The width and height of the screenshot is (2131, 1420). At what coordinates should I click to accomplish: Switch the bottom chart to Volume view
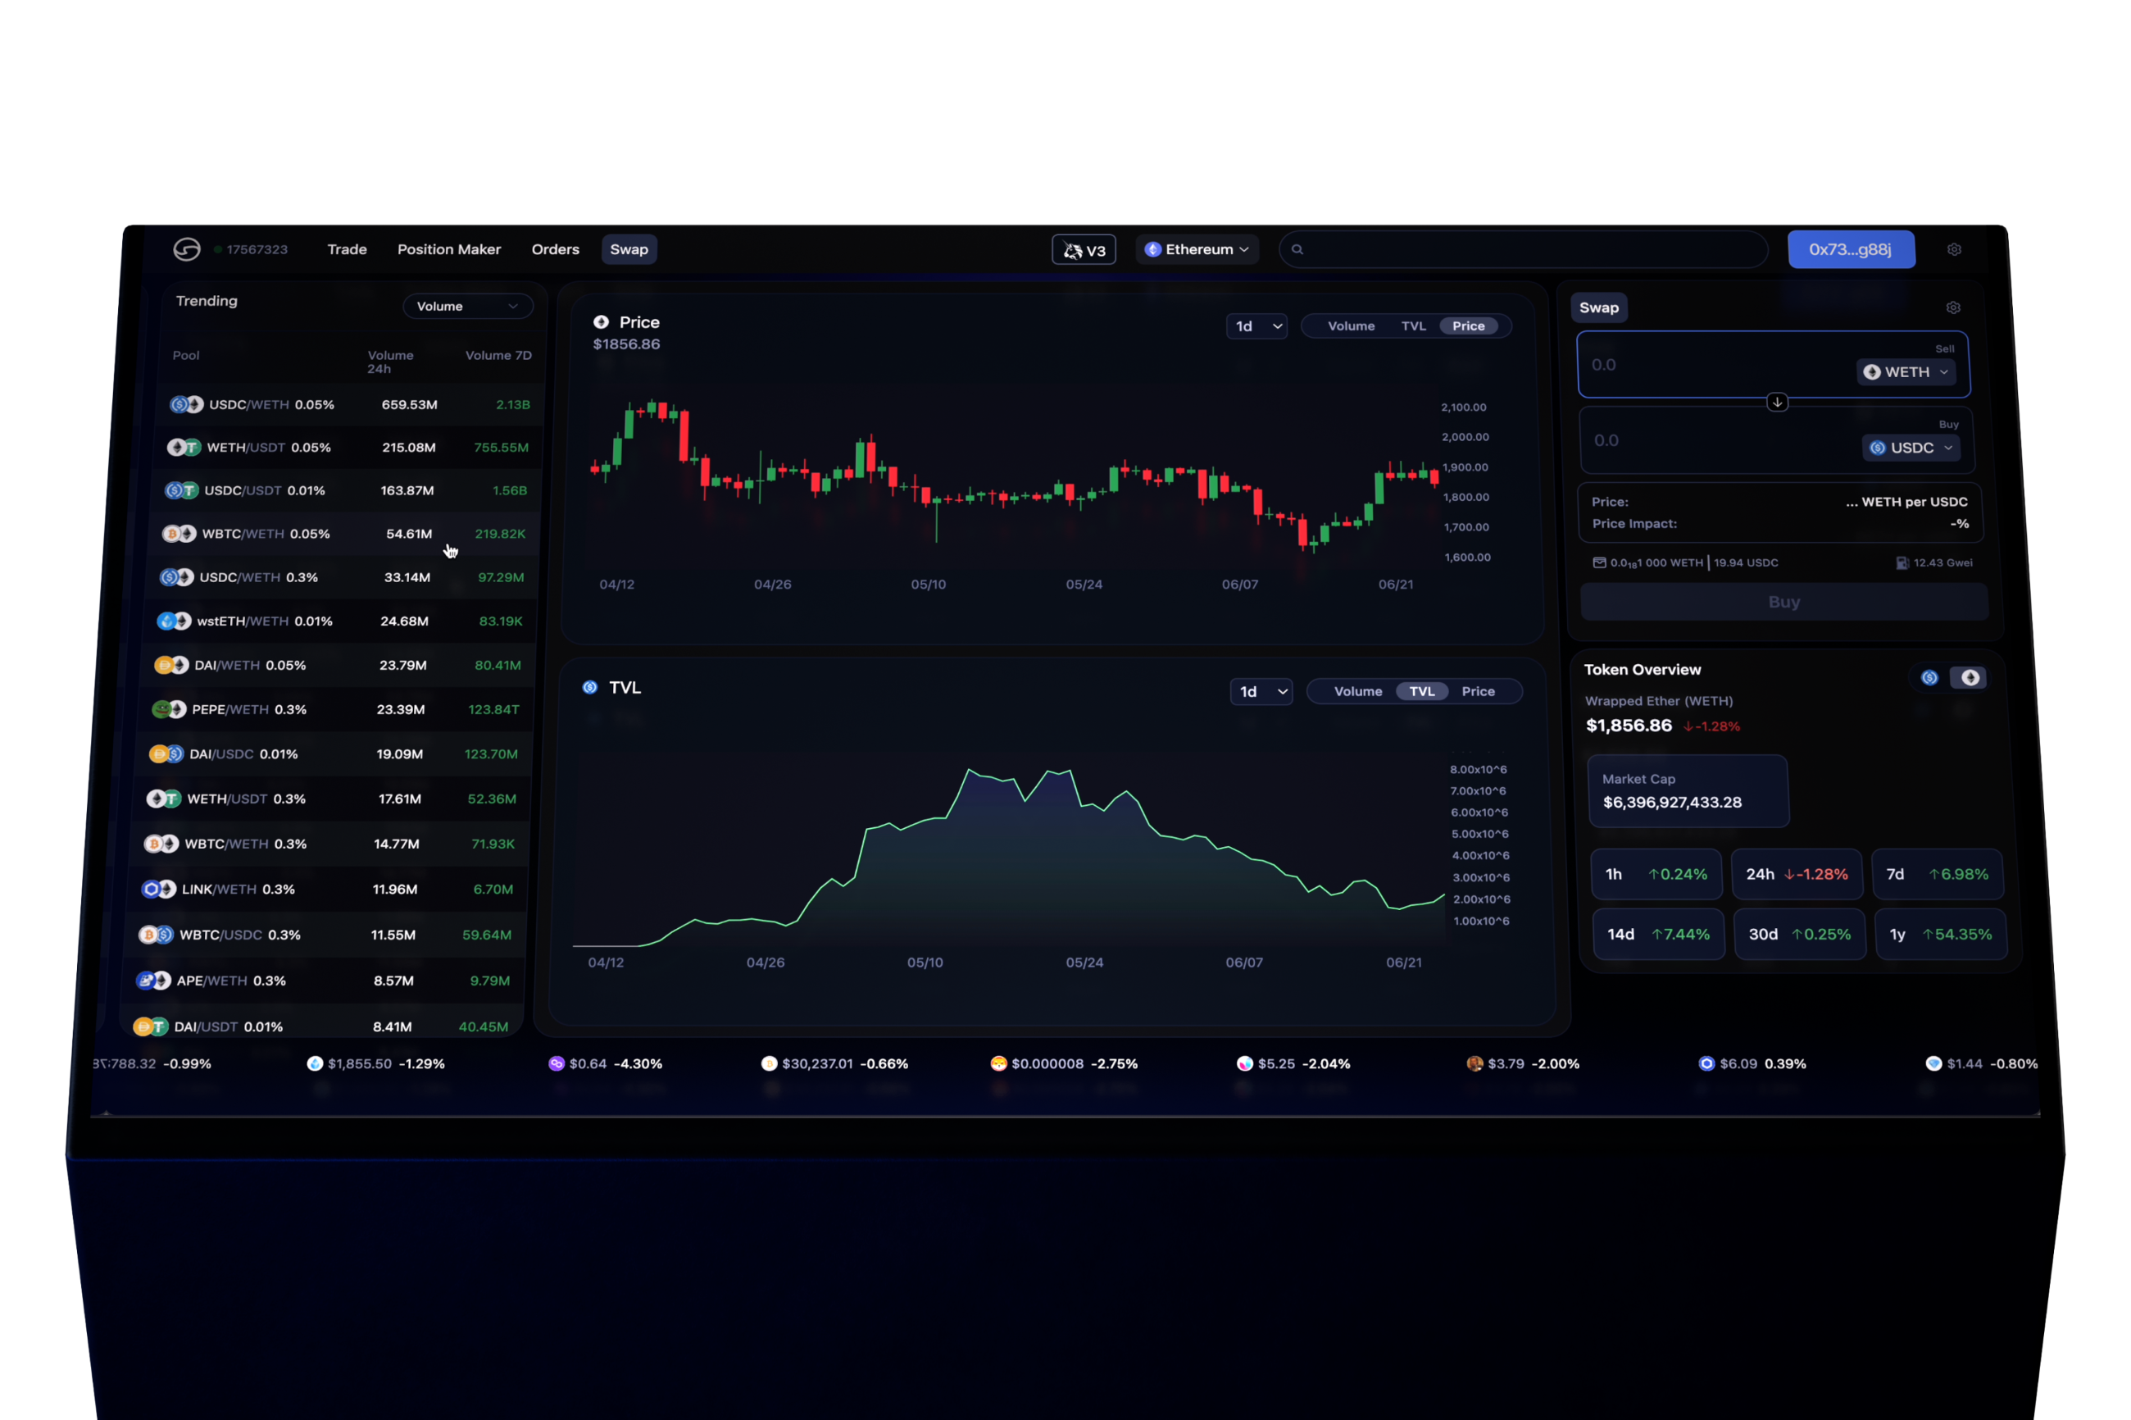pos(1357,691)
